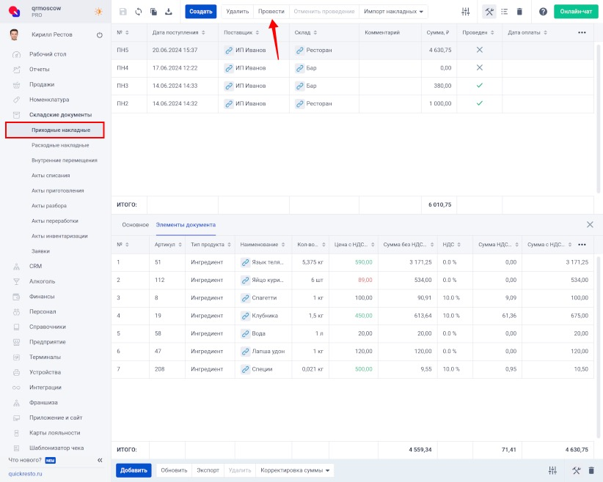Open Внутренние перемещения section
This screenshot has width=603, height=482.
click(65, 160)
